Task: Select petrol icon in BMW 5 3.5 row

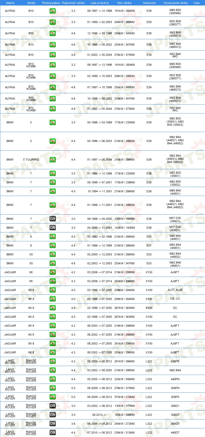Action: pyautogui.click(x=53, y=123)
